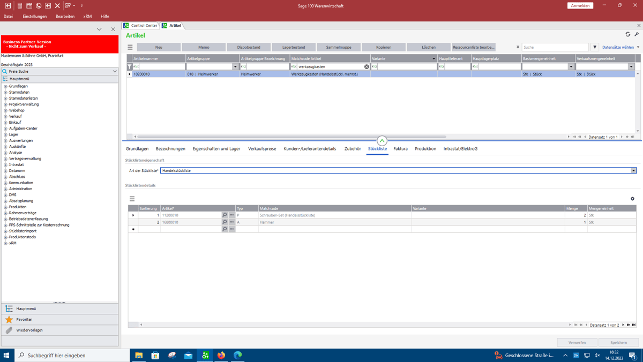Open Datensätze wählen dropdown arrow

638,47
